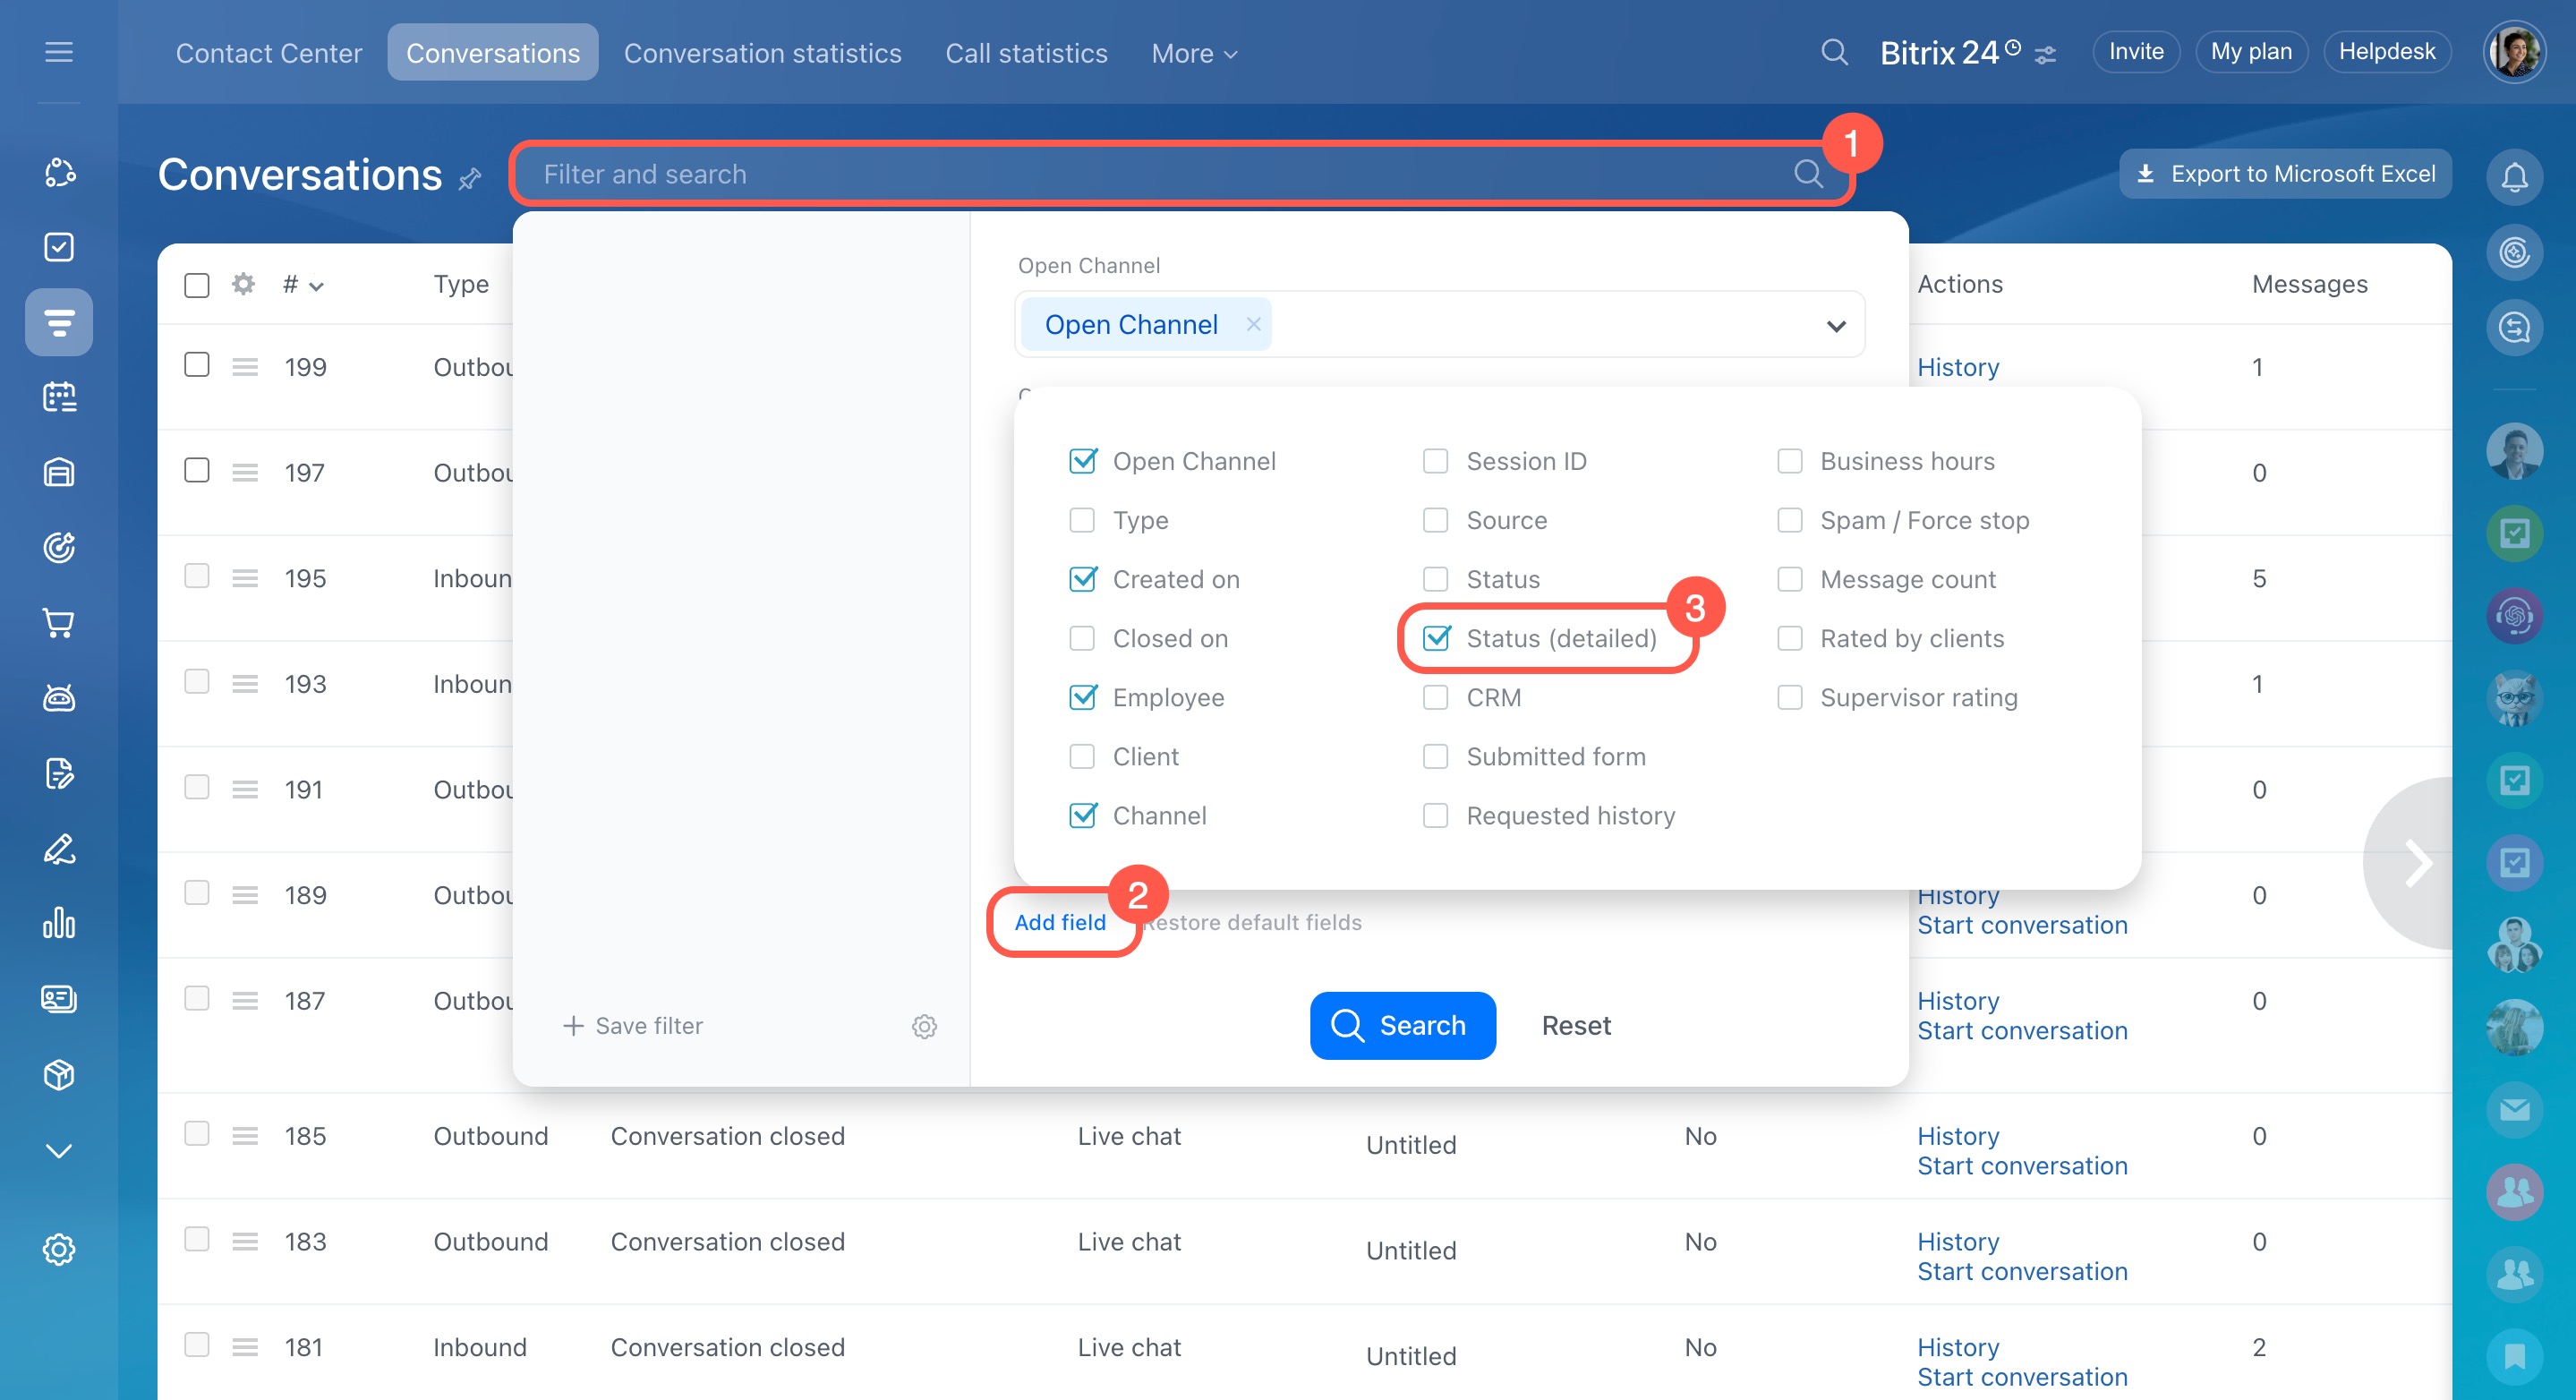
Task: Uncheck the Employee field checkbox
Action: tap(1082, 697)
